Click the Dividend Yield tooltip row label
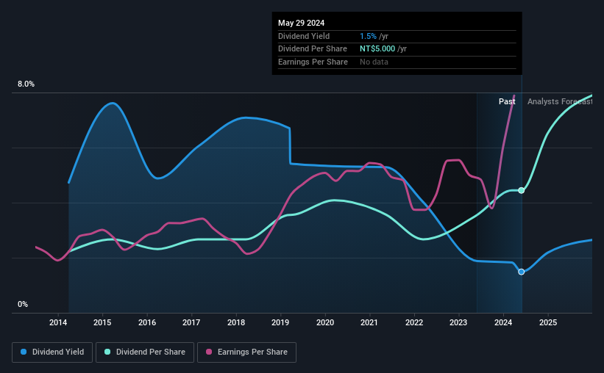604x373 pixels. (x=304, y=36)
